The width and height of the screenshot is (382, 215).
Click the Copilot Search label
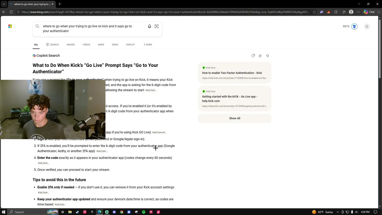pos(46,56)
